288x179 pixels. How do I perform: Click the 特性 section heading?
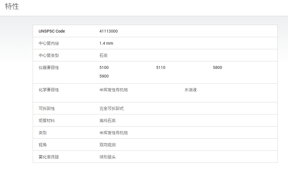click(x=12, y=6)
